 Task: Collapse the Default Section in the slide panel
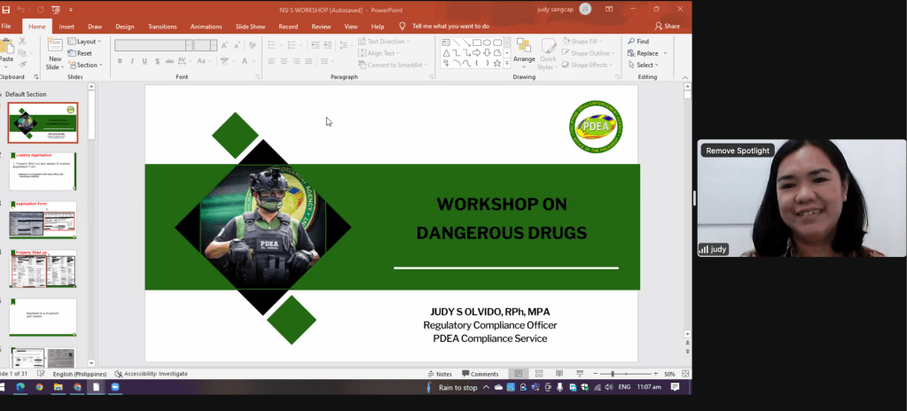point(3,94)
